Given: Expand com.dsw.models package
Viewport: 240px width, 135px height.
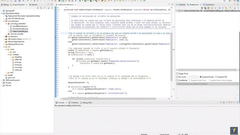Looking at the screenshot, I should [x=6, y=34].
